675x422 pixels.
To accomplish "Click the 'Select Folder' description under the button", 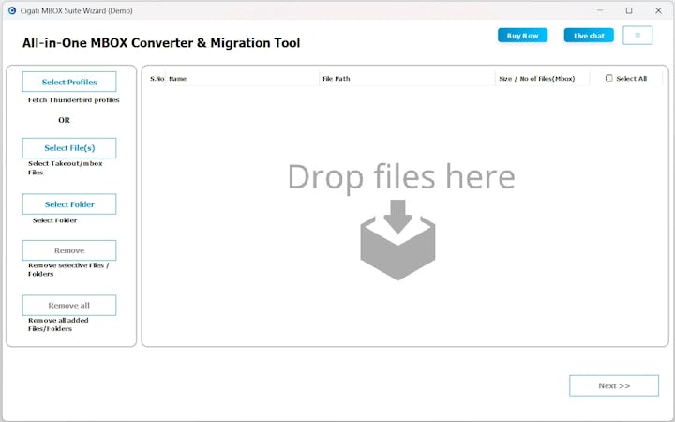I will pyautogui.click(x=54, y=220).
